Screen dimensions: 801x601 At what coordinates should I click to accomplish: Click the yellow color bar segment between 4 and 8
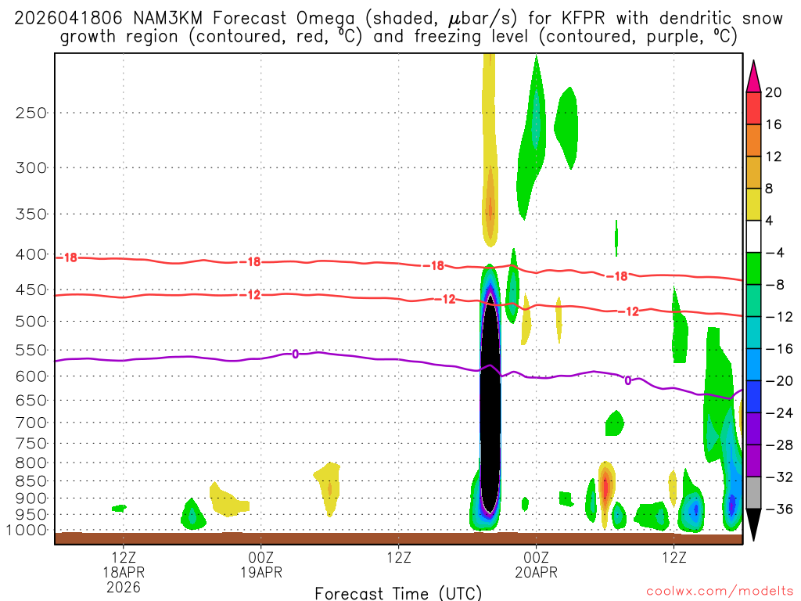click(x=753, y=205)
